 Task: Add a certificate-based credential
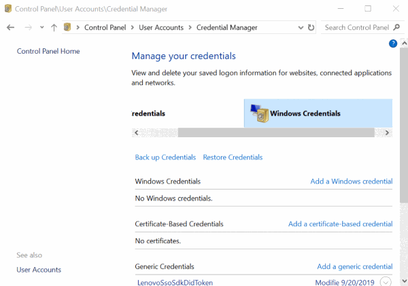point(340,224)
